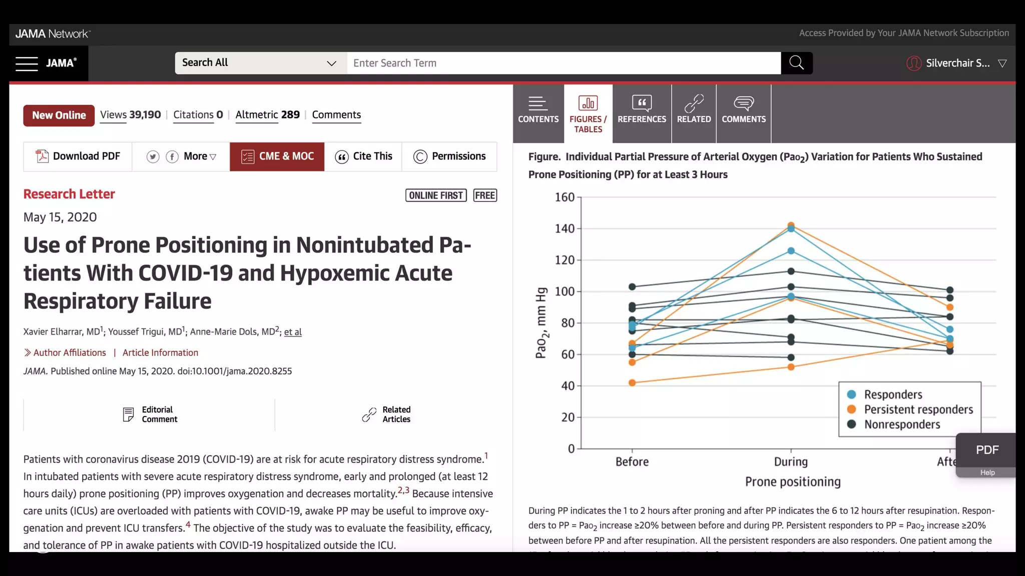Image resolution: width=1025 pixels, height=576 pixels.
Task: Click the Download PDF icon button
Action: (42, 156)
